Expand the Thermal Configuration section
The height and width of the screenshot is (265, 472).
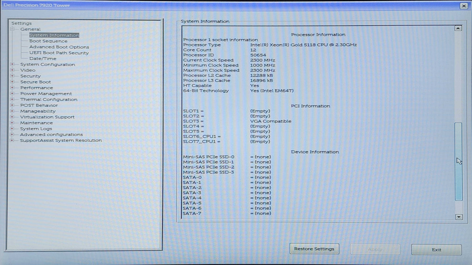click(13, 99)
